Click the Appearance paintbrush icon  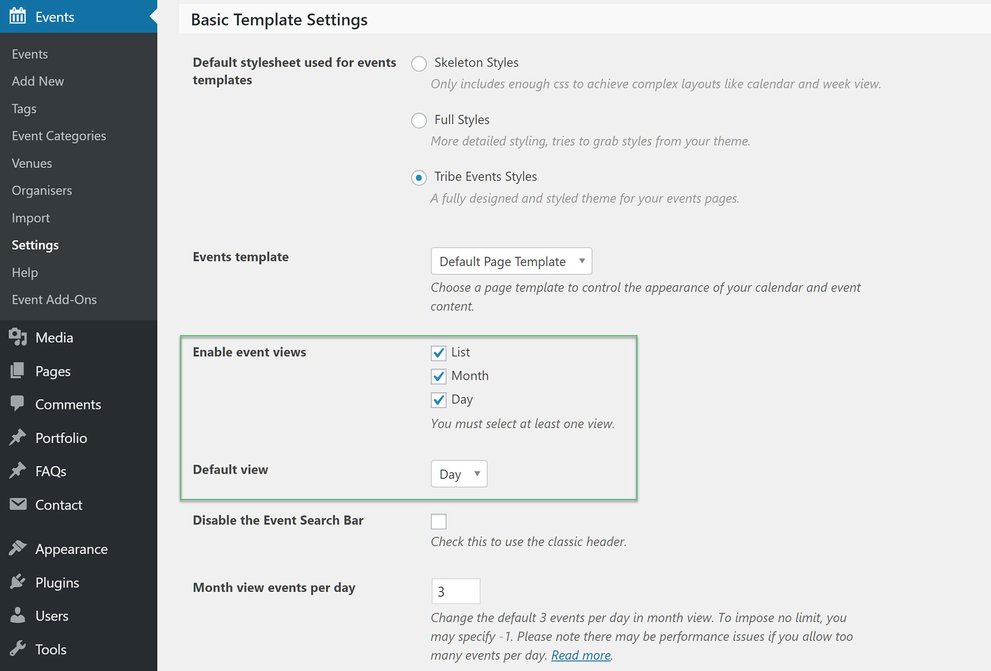[x=18, y=548]
